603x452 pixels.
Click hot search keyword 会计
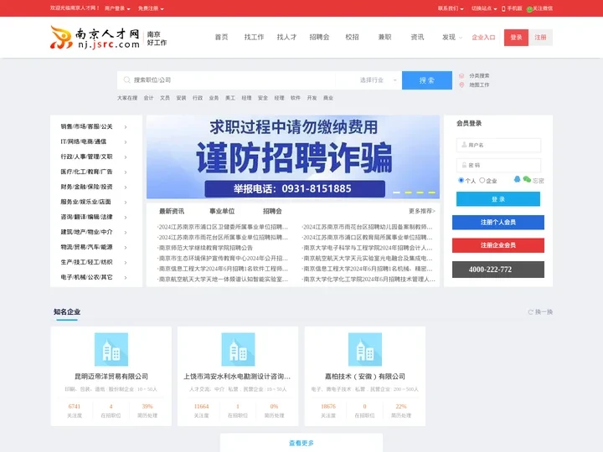coord(148,98)
